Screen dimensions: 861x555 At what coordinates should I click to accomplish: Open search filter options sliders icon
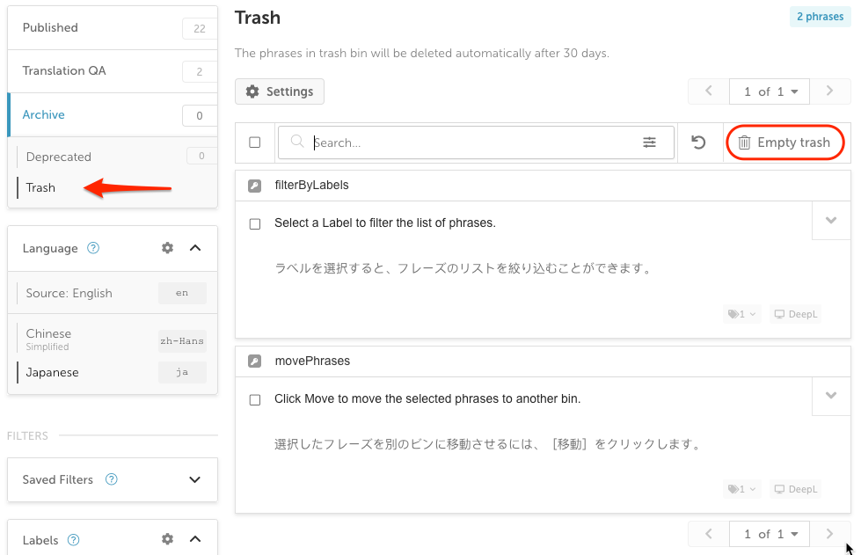(649, 142)
